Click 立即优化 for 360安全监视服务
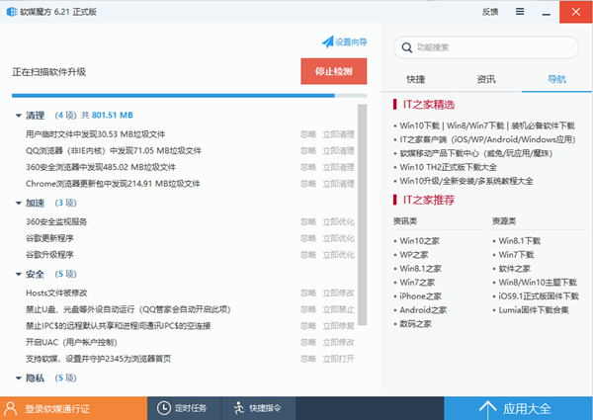The image size is (593, 420). point(338,222)
